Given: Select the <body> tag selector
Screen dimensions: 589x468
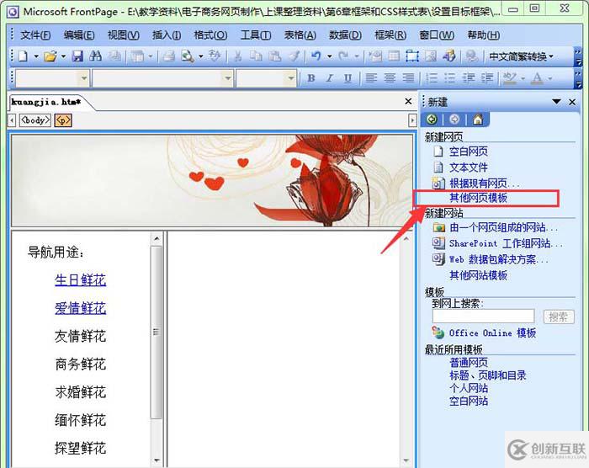Looking at the screenshot, I should point(35,120).
